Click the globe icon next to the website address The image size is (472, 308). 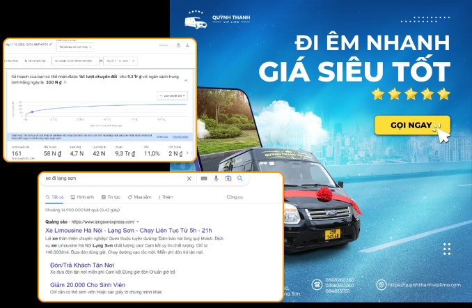[x=381, y=284]
